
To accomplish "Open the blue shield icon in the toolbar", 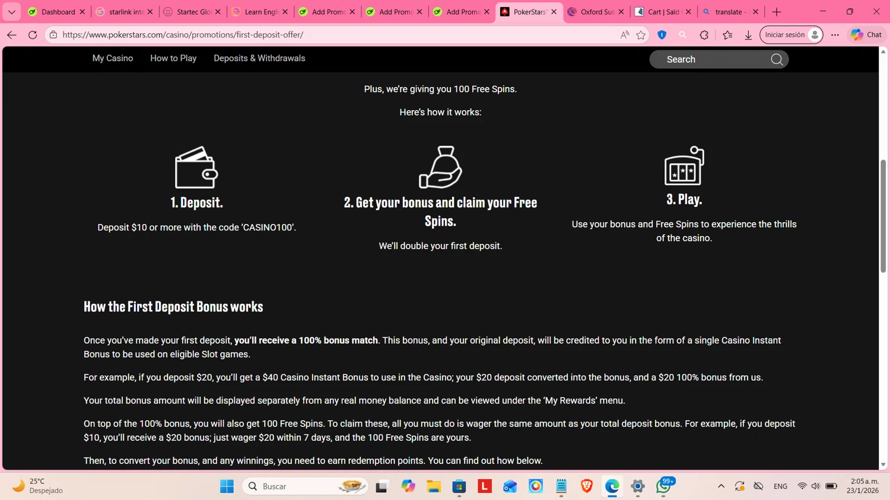I will coord(662,35).
